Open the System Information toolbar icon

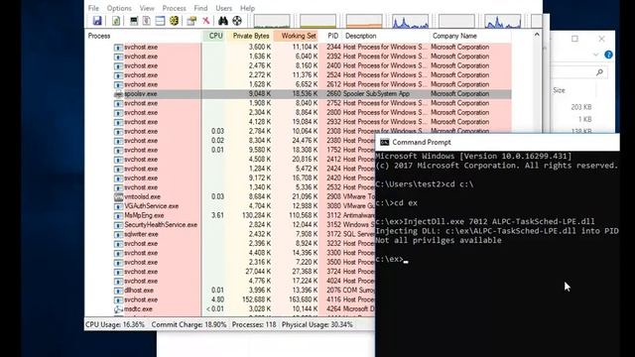134,21
